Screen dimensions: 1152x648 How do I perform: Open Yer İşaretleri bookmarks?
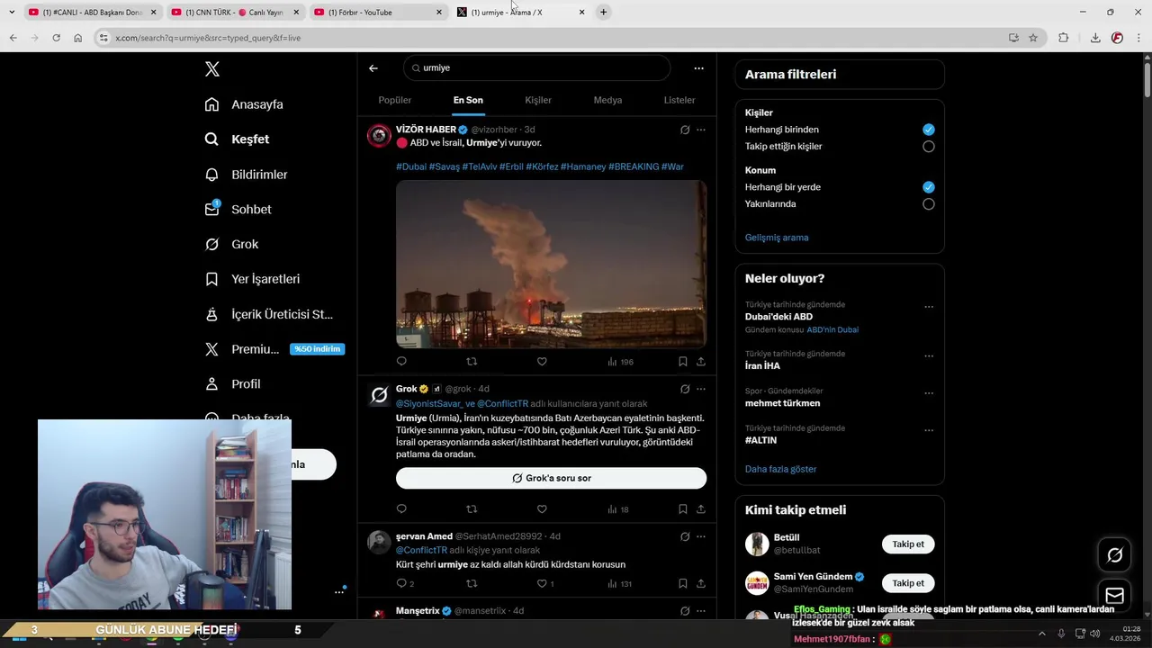(252, 279)
